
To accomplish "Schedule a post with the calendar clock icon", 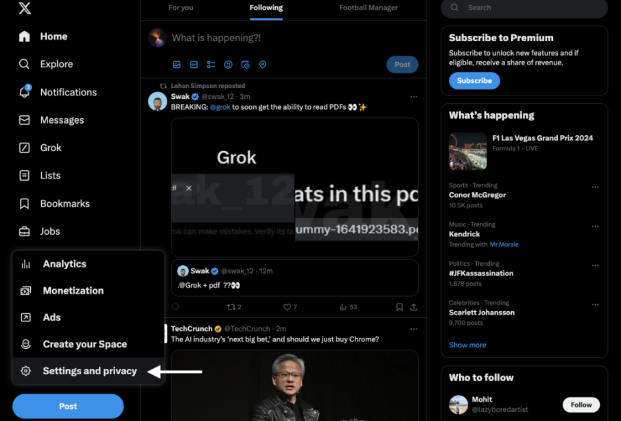I will pyautogui.click(x=246, y=65).
